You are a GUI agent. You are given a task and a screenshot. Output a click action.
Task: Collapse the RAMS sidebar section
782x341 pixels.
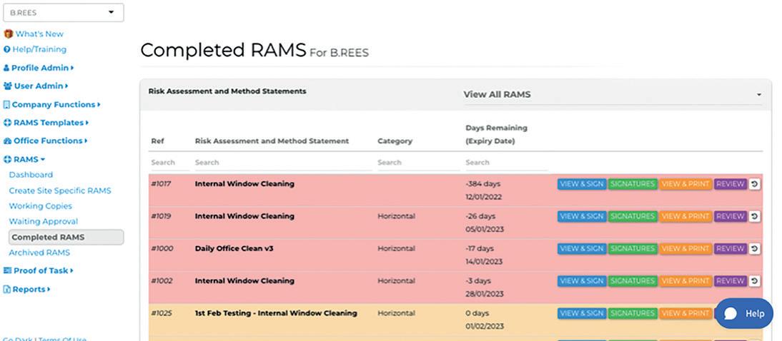(x=29, y=159)
